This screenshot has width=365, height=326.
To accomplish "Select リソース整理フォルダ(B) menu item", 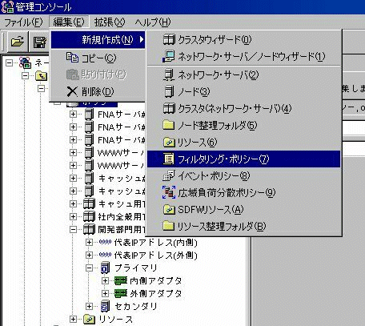I will (243, 226).
